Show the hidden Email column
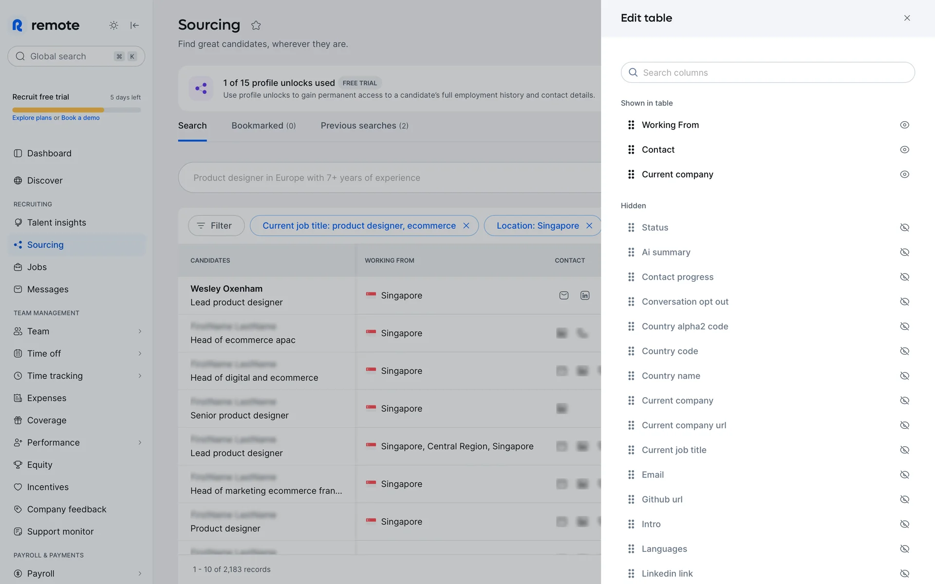 [x=904, y=474]
